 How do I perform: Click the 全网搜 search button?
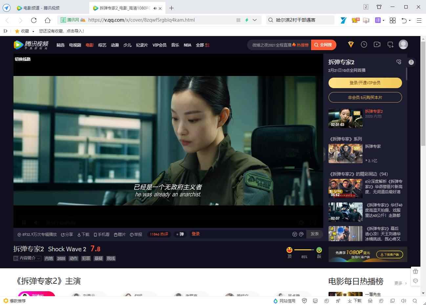point(324,45)
